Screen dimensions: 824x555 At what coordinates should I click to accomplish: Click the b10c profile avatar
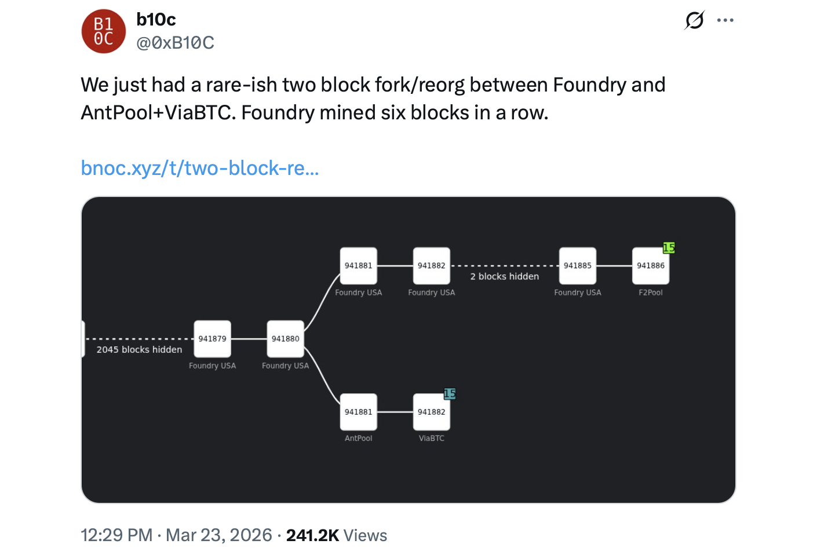[103, 31]
